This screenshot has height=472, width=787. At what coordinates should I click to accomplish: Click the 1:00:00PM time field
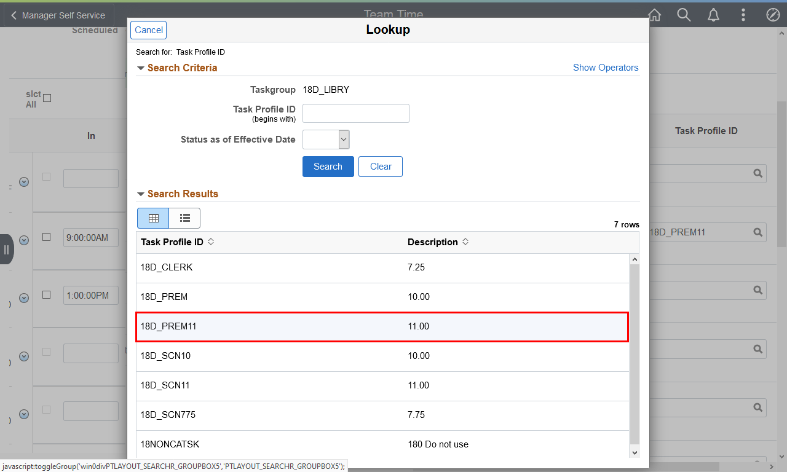[x=91, y=296]
